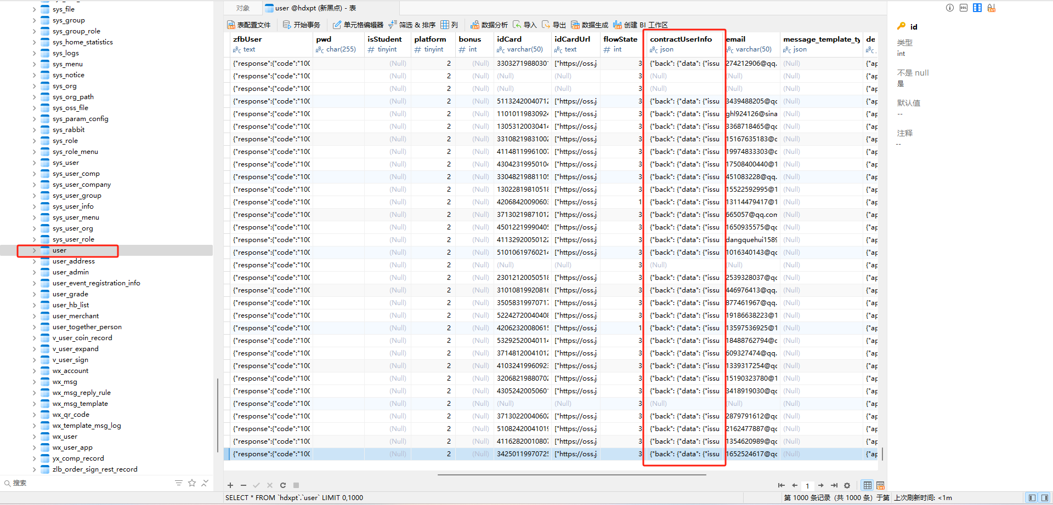
Task: Go to the previous page
Action: click(794, 485)
